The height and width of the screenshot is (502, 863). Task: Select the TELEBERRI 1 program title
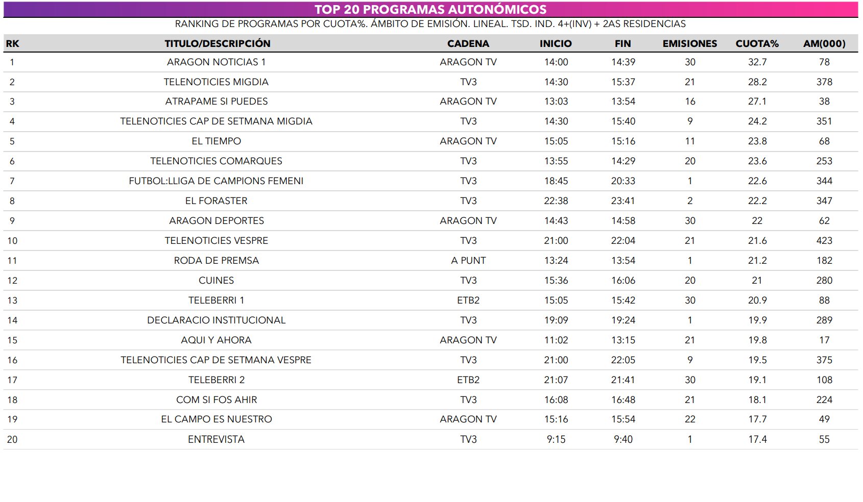coord(216,300)
